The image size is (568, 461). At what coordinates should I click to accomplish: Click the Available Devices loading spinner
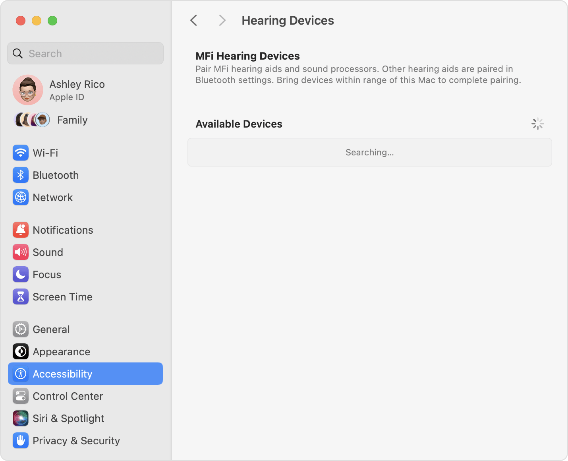click(538, 124)
